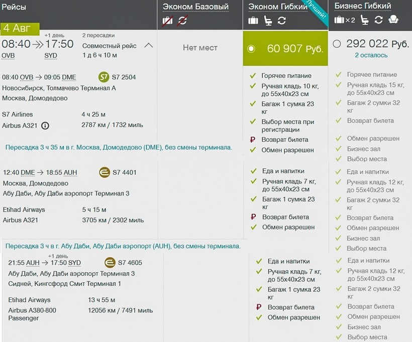Click AUH arrival code in the Moscow segment
Screen dimensions: 412x342
click(70, 172)
